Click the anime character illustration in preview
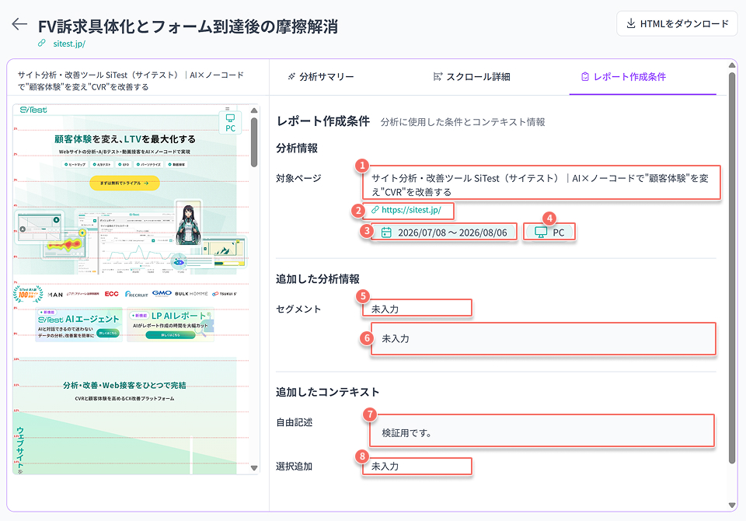Image resolution: width=746 pixels, height=521 pixels. (188, 223)
